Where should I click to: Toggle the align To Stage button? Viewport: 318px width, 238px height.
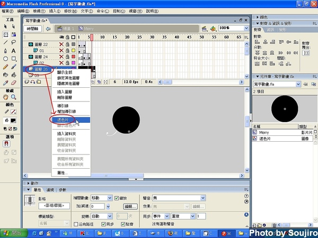pyautogui.click(x=306, y=53)
